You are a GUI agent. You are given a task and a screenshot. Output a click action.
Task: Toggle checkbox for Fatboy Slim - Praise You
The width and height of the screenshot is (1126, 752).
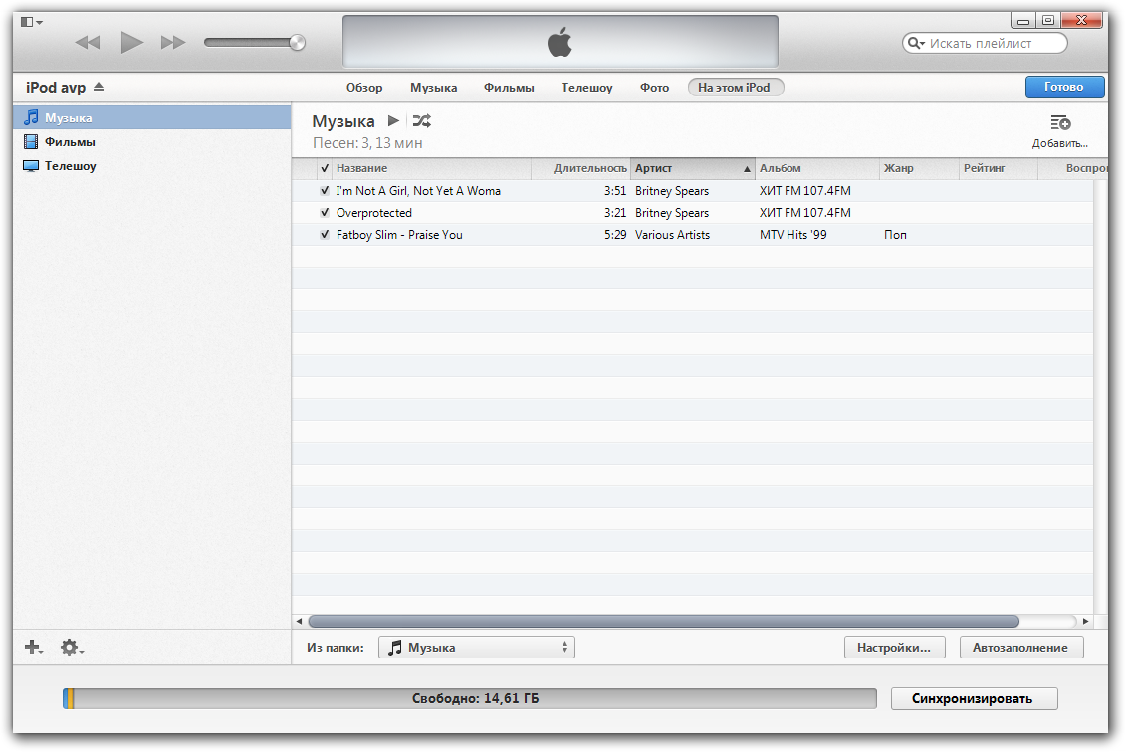coord(325,235)
